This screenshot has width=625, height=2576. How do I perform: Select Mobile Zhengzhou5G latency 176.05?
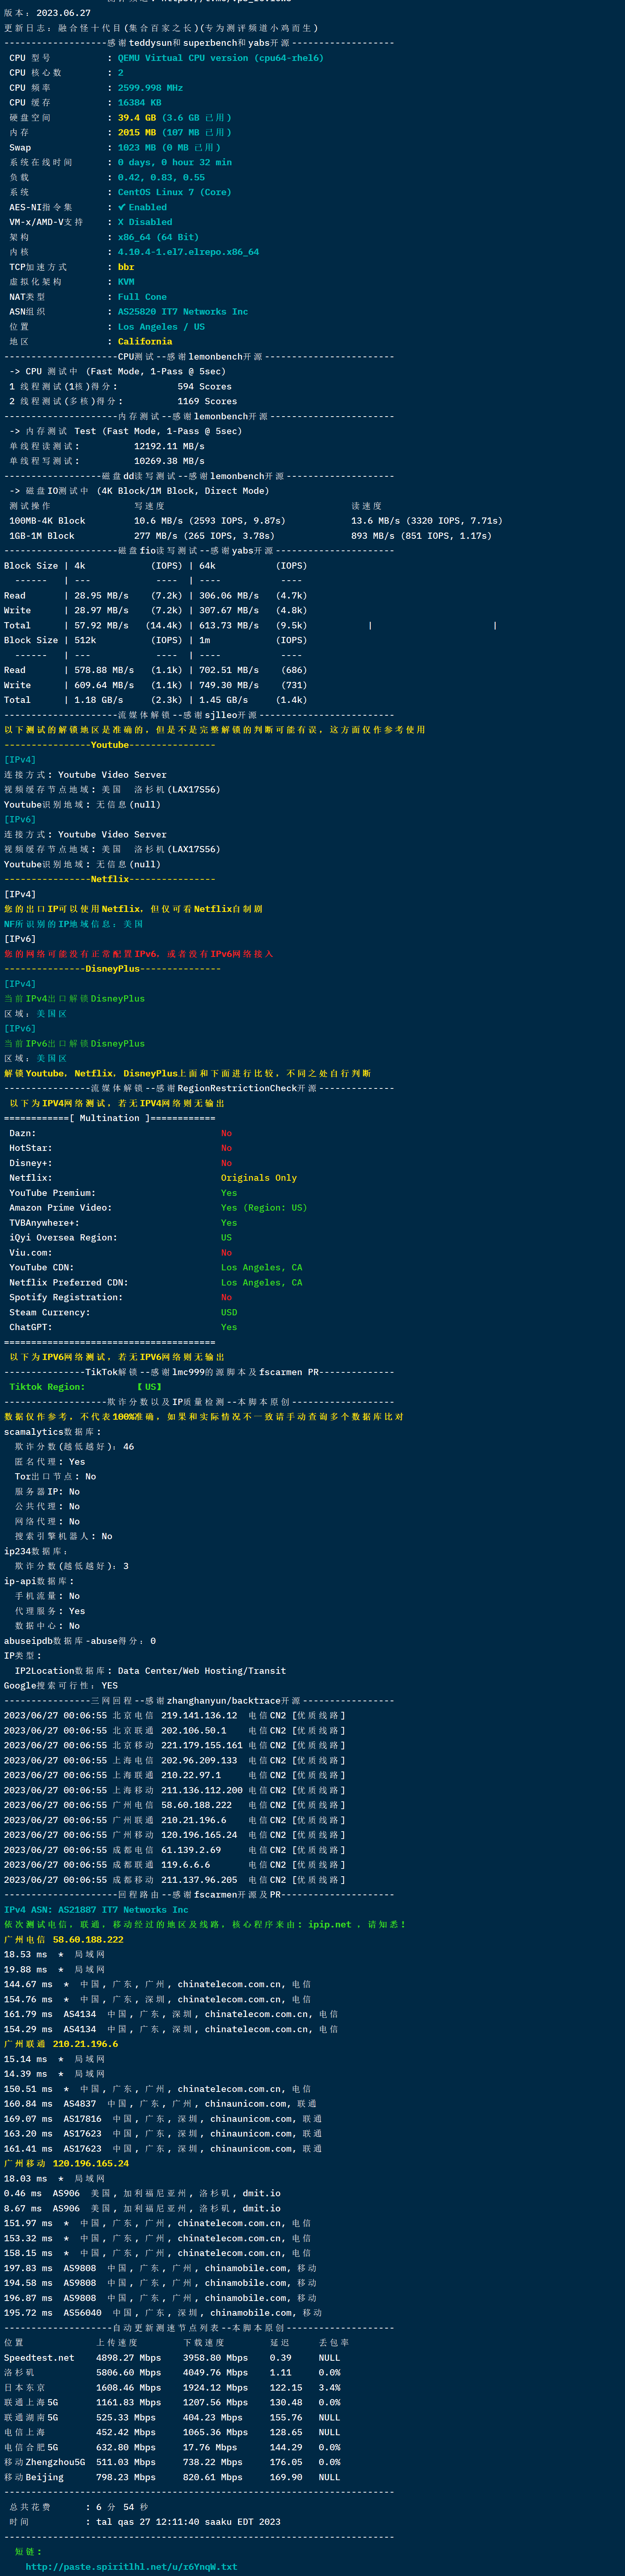coord(286,2462)
